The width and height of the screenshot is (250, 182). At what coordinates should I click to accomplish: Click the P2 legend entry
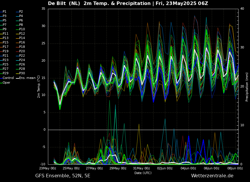pos(21,12)
